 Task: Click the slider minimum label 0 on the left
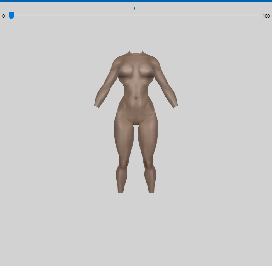click(x=3, y=16)
